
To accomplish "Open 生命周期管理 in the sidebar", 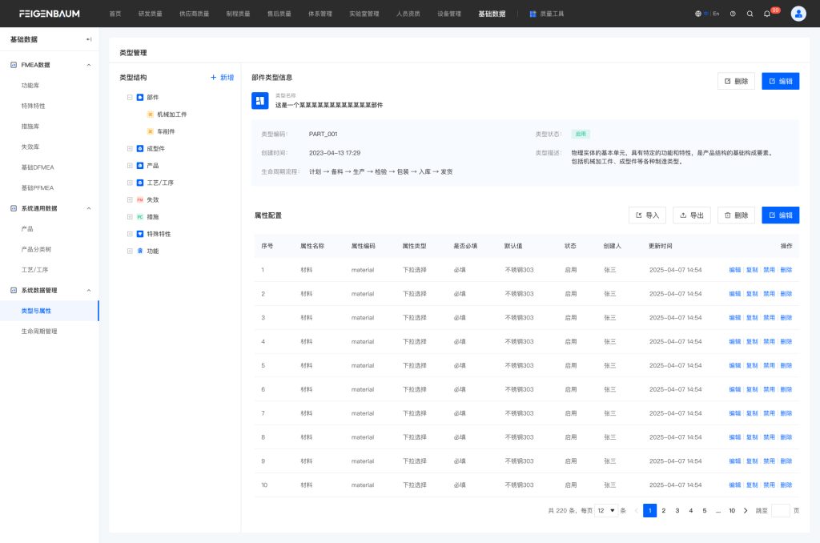I will [39, 332].
